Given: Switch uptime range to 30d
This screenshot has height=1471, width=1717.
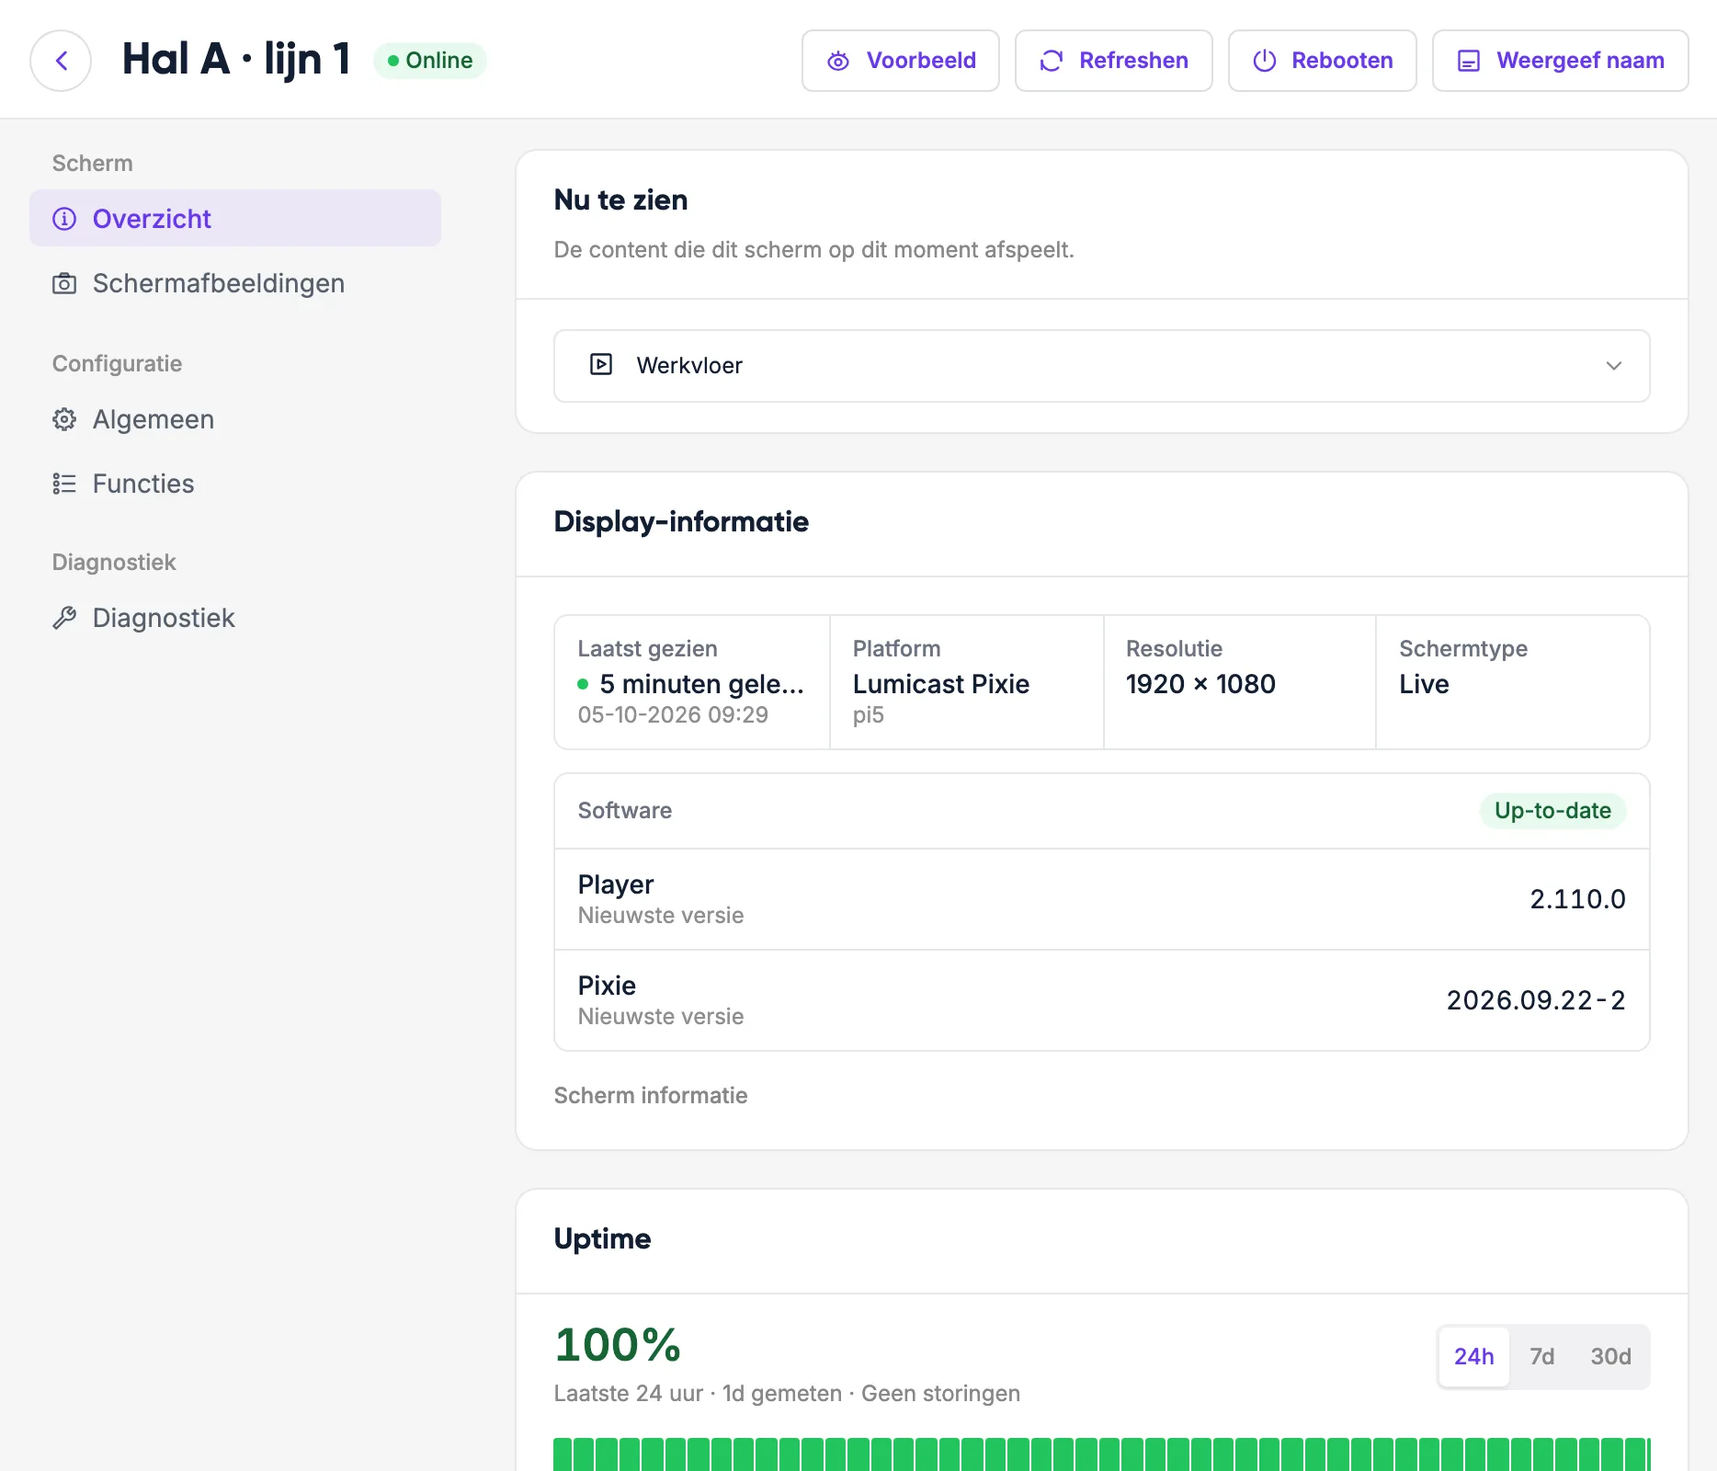Looking at the screenshot, I should pyautogui.click(x=1610, y=1356).
